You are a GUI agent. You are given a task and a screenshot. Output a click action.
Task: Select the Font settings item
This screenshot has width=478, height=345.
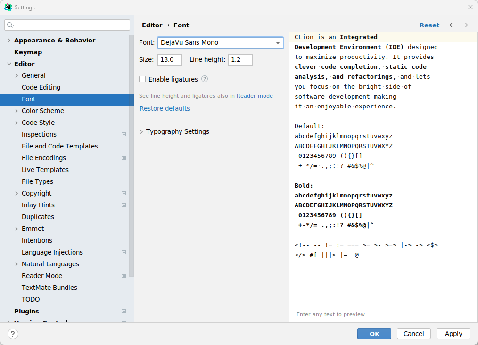click(x=67, y=99)
